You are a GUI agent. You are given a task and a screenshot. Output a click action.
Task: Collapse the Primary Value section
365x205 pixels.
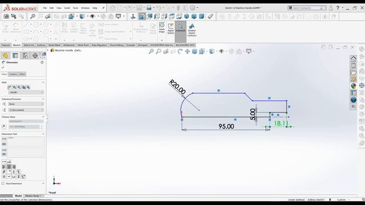(x=43, y=117)
